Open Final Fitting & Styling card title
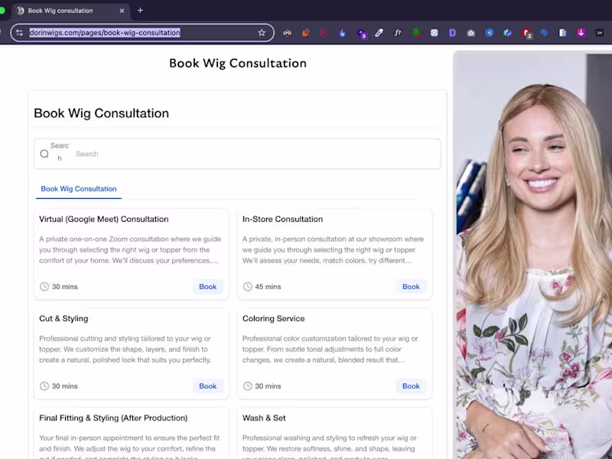 tap(113, 418)
